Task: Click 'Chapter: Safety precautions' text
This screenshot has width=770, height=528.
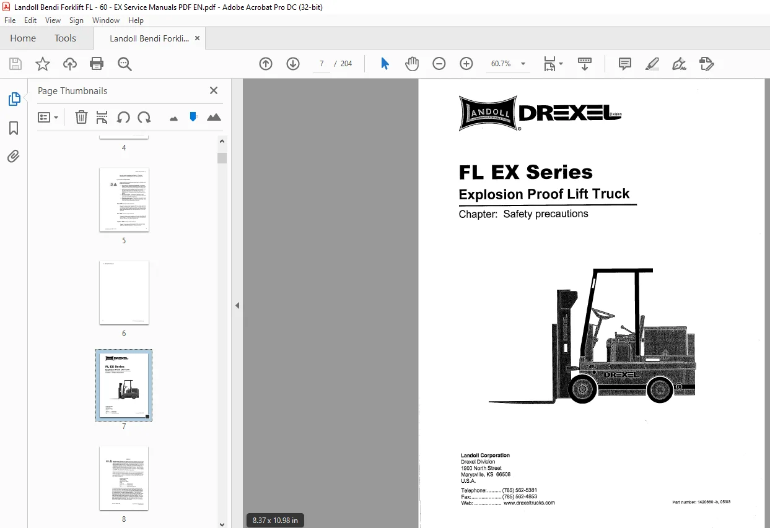Action: (x=523, y=214)
